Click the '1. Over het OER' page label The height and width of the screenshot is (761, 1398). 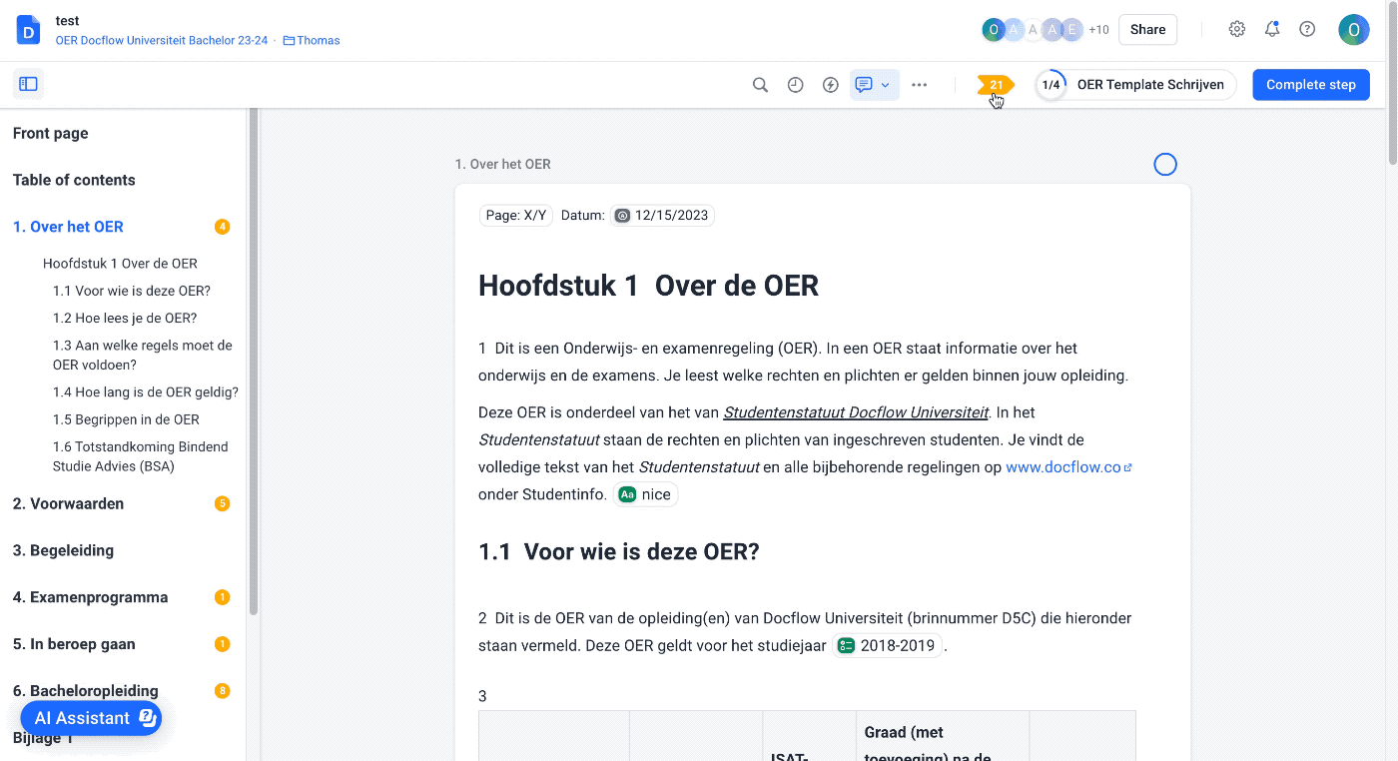[x=502, y=164]
